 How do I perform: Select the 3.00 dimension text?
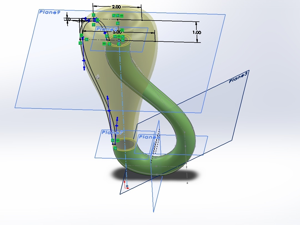pos(117,32)
